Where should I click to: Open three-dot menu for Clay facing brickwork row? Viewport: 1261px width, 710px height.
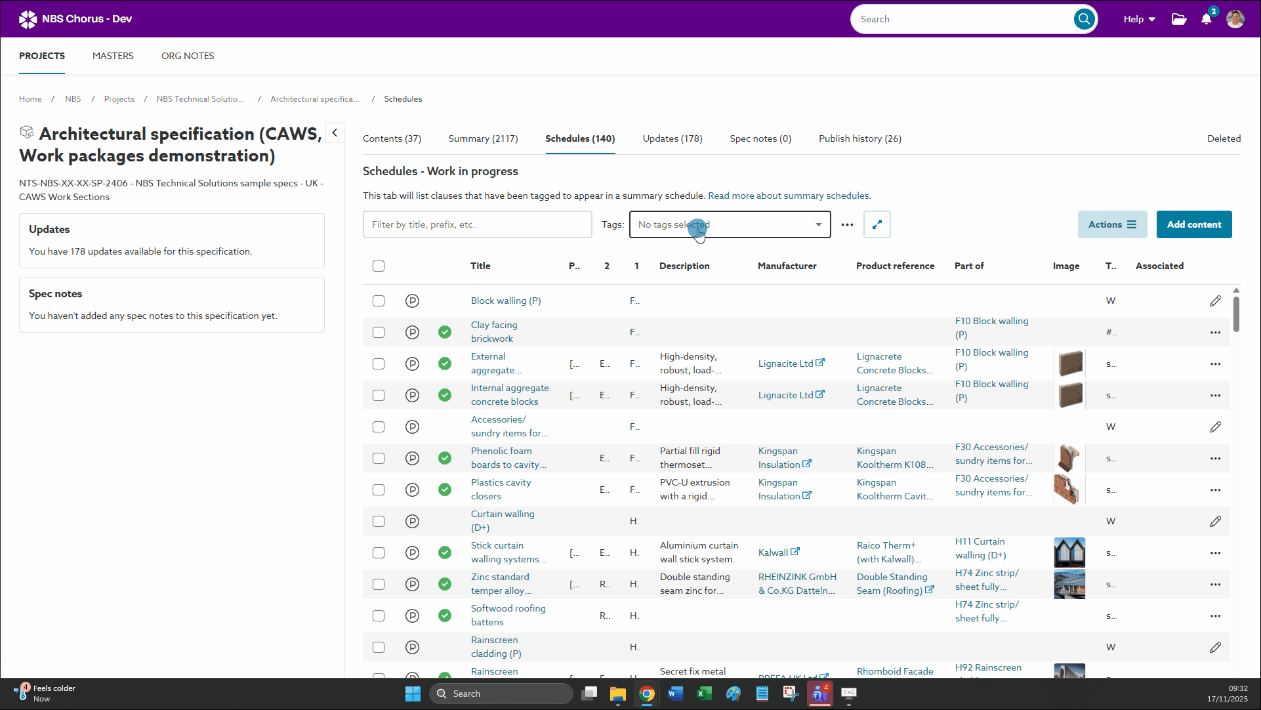point(1215,333)
